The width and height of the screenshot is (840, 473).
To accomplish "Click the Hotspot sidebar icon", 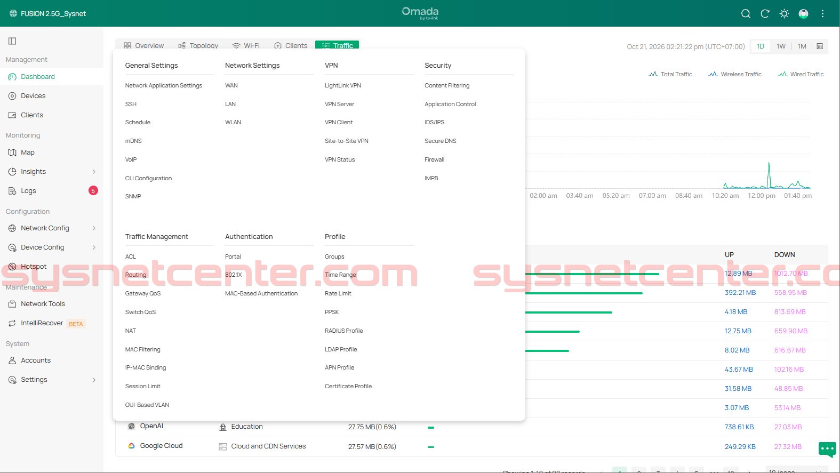I will [12, 267].
